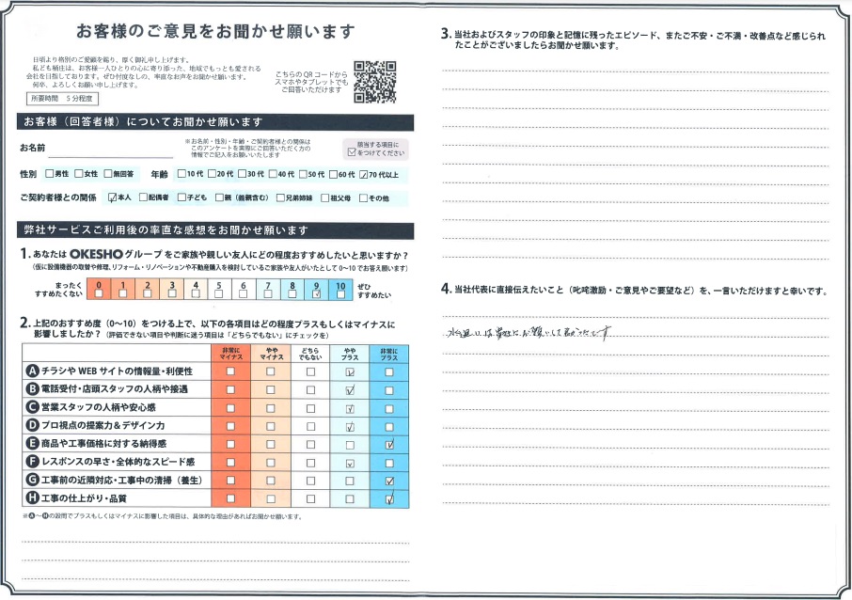
Task: Click the circled E badge for 商品や工事価格
Action: pos(32,444)
